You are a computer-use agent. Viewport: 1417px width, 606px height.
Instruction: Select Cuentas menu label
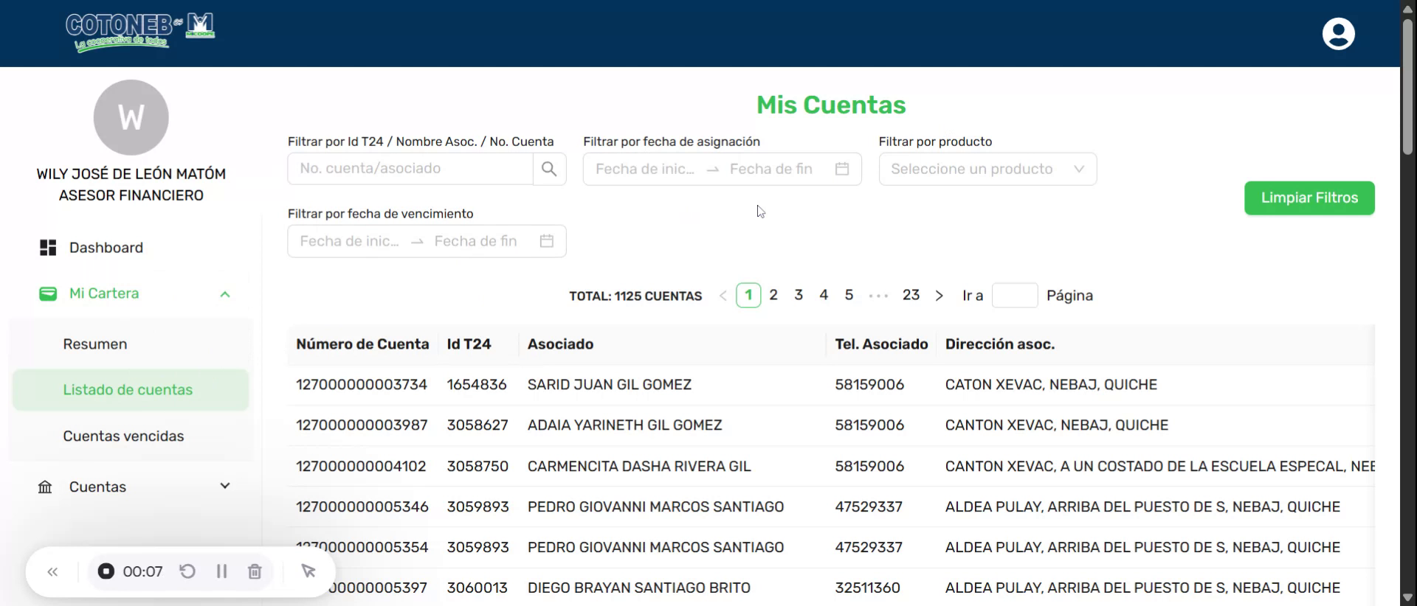pyautogui.click(x=97, y=487)
